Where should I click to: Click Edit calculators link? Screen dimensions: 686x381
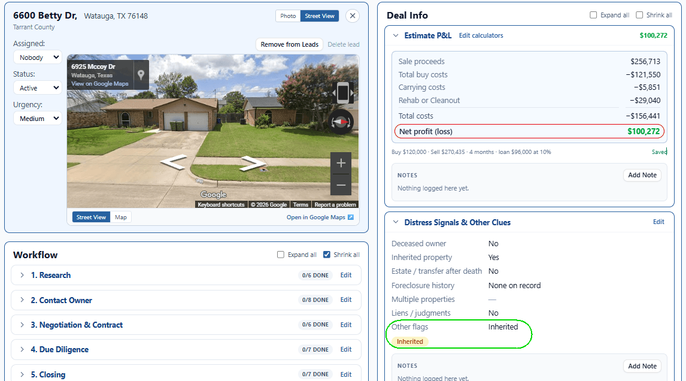point(481,35)
